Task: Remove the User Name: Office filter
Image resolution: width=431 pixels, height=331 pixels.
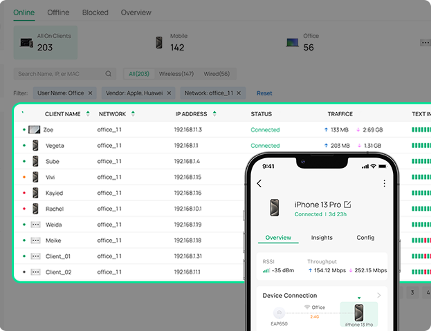Action: 90,93
